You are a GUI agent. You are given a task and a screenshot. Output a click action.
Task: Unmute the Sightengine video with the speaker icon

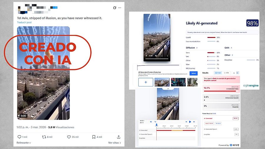(x=156, y=56)
